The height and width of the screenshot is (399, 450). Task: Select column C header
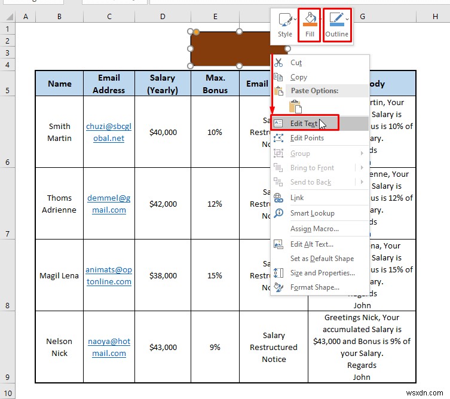pyautogui.click(x=109, y=17)
